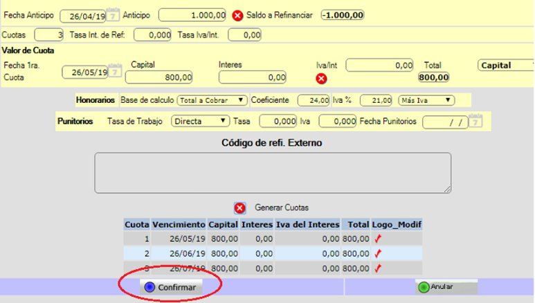Click red X icon below Iva/Int label
The width and height of the screenshot is (535, 303).
(x=321, y=78)
